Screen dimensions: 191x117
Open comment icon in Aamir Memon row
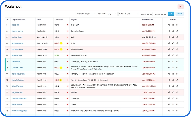177,43
